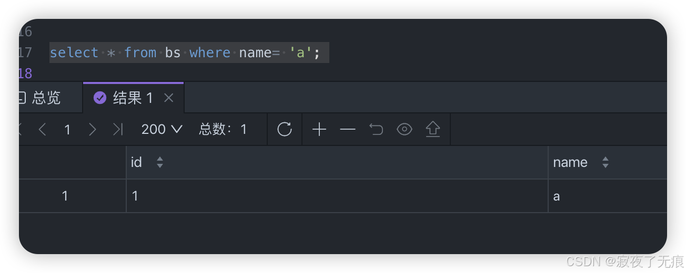Select the 结果 1 tab
The image size is (686, 273).
click(x=124, y=98)
